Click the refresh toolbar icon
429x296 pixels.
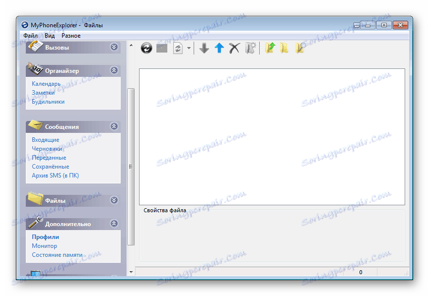coord(146,48)
